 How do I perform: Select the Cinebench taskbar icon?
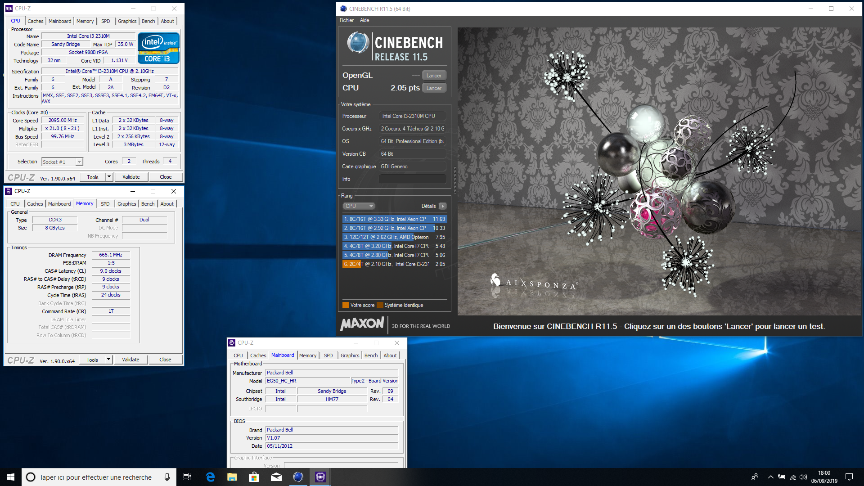pyautogui.click(x=298, y=477)
